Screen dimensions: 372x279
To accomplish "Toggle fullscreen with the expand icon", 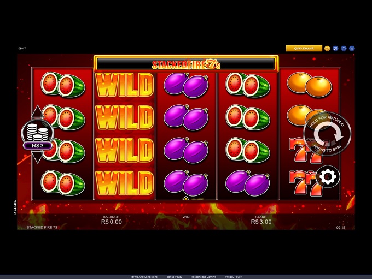I will [x=335, y=49].
